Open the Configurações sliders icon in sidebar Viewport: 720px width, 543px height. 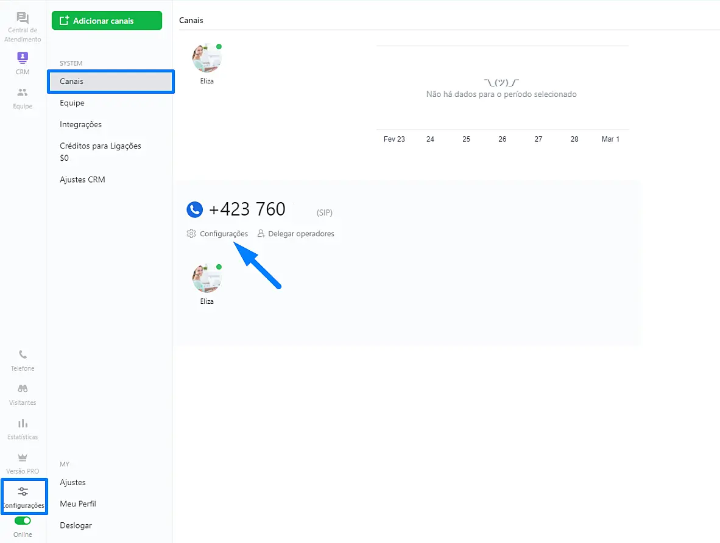pyautogui.click(x=23, y=492)
